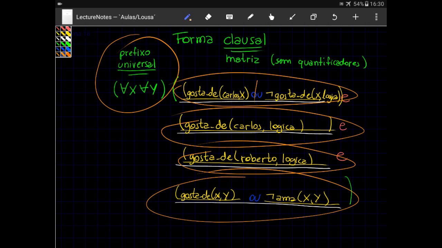442x248 pixels.
Task: Undo the last stroke
Action: point(335,17)
